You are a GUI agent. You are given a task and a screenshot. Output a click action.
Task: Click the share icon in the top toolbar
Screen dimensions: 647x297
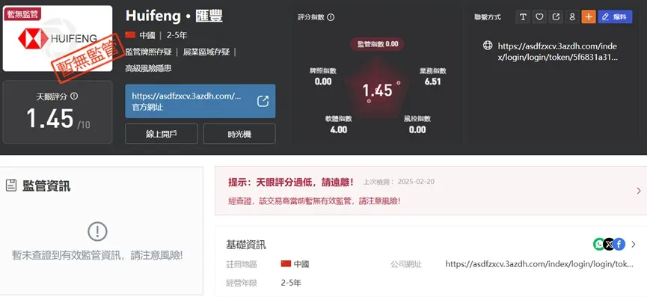coord(556,17)
